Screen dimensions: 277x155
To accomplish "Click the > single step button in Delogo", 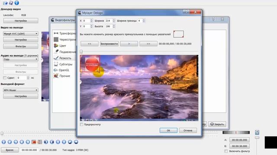I will click(x=129, y=44).
